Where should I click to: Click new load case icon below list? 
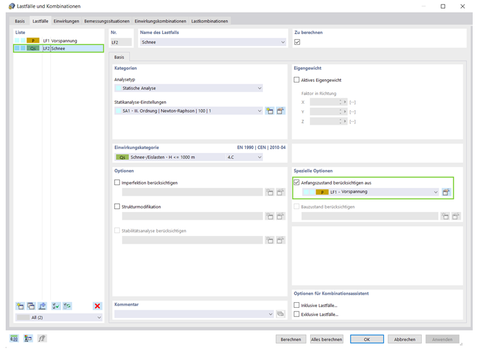pyautogui.click(x=20, y=306)
